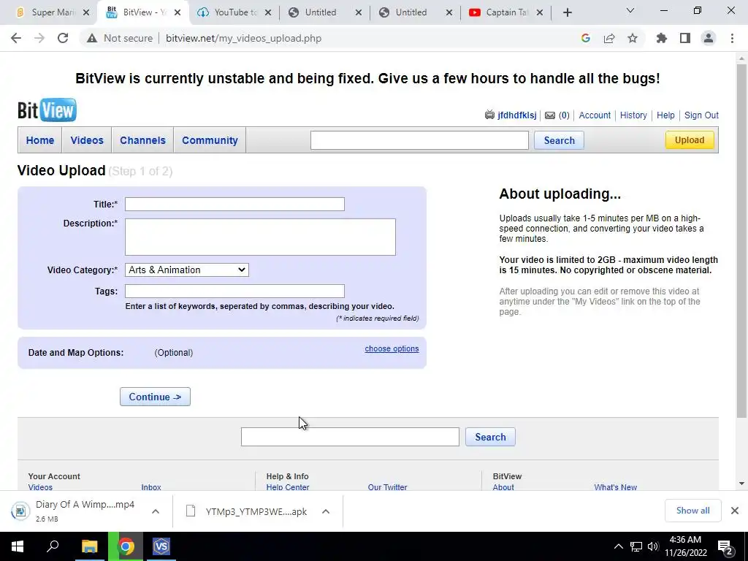Bookmark this page with the star icon
Viewport: 748px width, 561px height.
coord(633,38)
